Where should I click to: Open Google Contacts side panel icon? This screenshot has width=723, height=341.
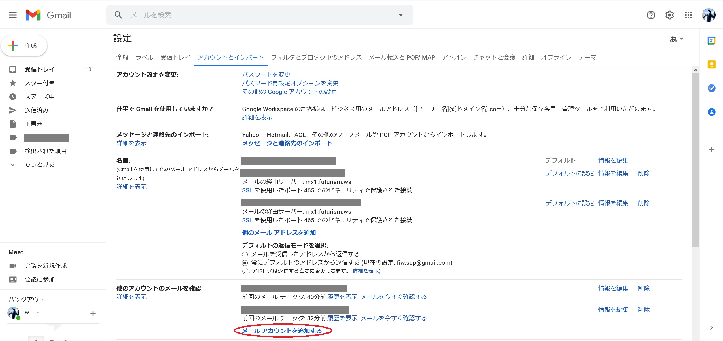coord(711,112)
